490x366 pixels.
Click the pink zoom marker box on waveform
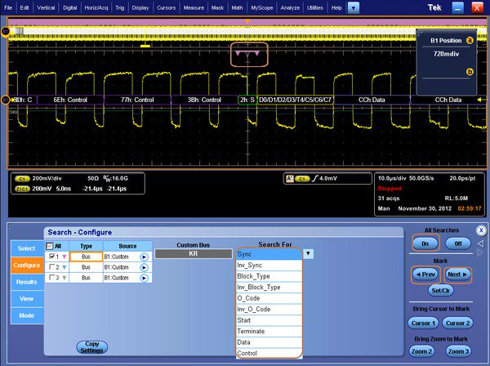point(247,53)
